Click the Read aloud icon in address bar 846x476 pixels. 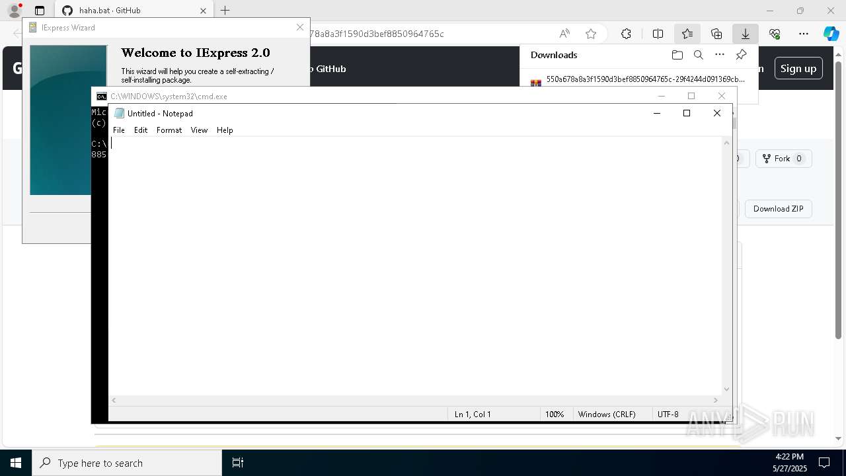tap(564, 34)
